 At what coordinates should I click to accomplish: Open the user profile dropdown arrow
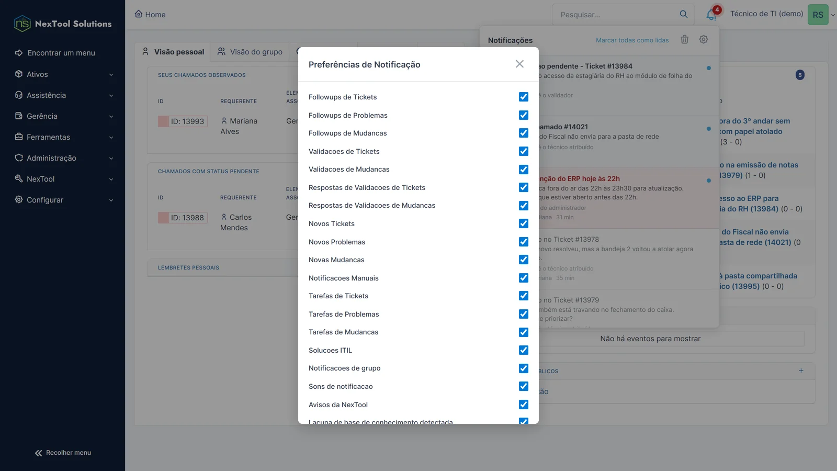point(833,15)
